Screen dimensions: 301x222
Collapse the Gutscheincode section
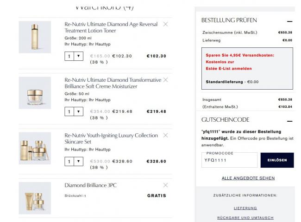(289, 120)
